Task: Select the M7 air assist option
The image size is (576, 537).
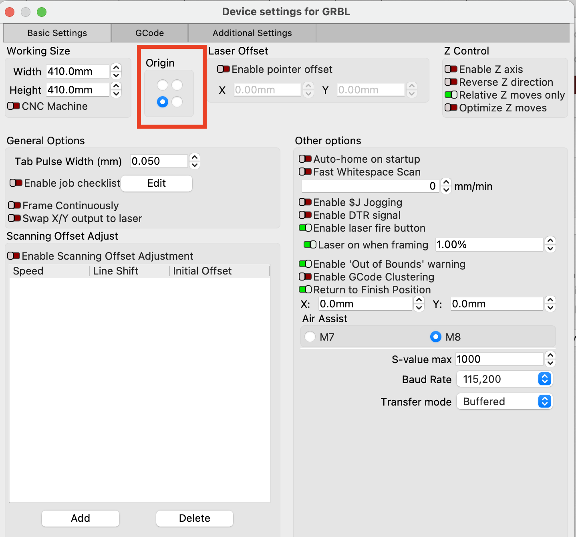Action: coord(310,337)
